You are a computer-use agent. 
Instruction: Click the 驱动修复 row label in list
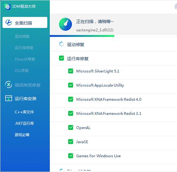pos(76,45)
